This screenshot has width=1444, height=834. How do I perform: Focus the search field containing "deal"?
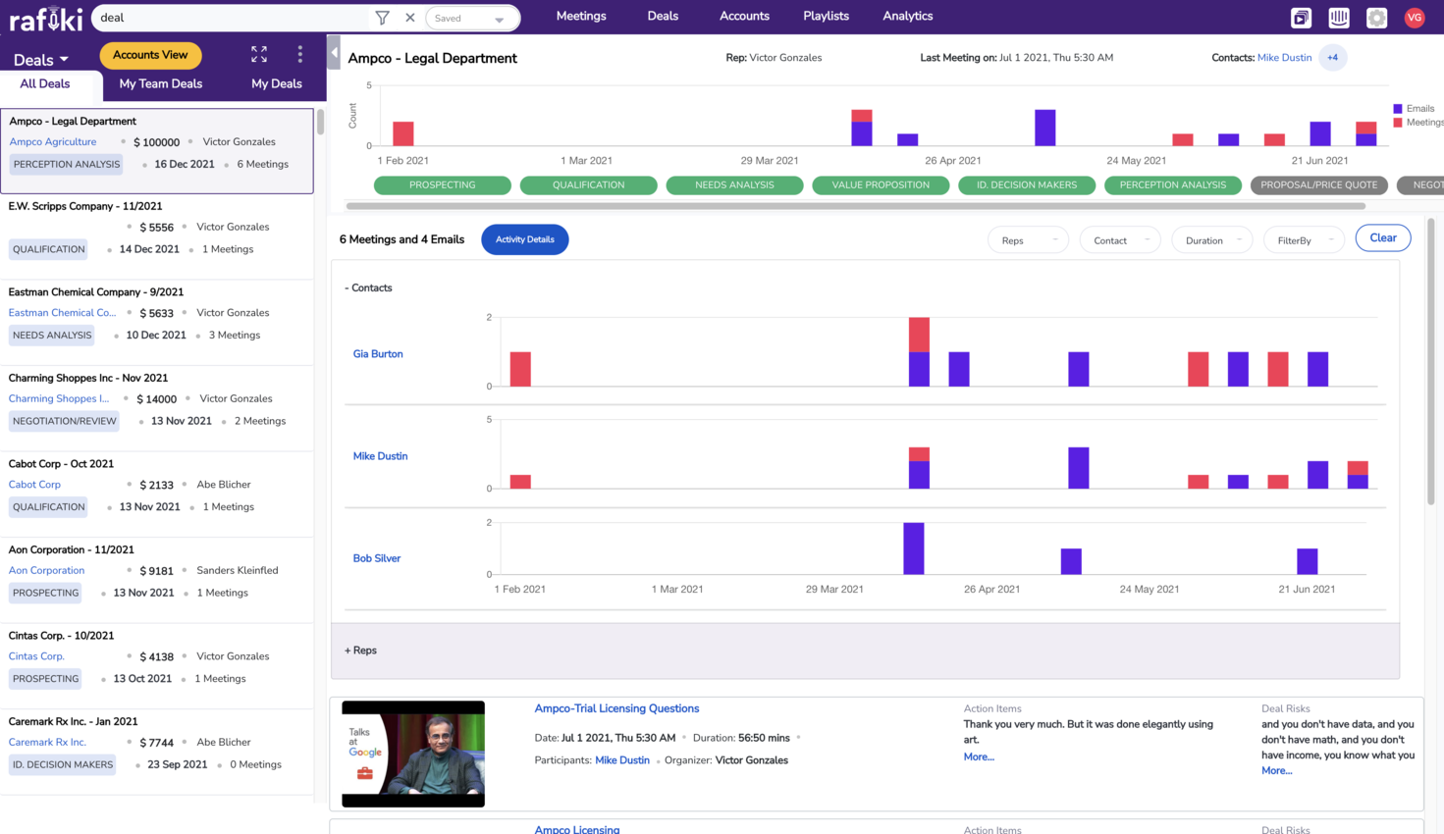[x=233, y=18]
